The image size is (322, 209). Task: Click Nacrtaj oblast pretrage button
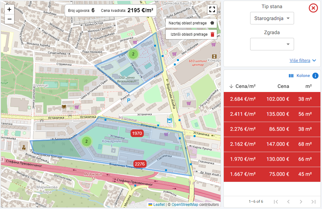(191, 23)
